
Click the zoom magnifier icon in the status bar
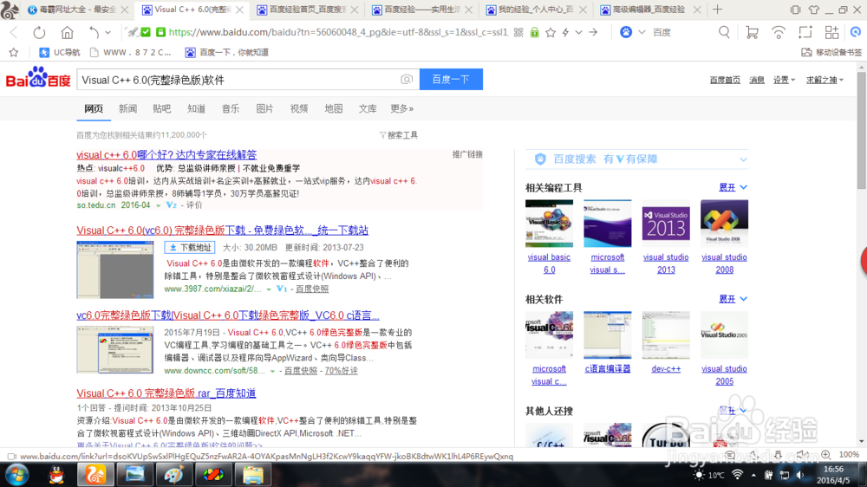(826, 455)
